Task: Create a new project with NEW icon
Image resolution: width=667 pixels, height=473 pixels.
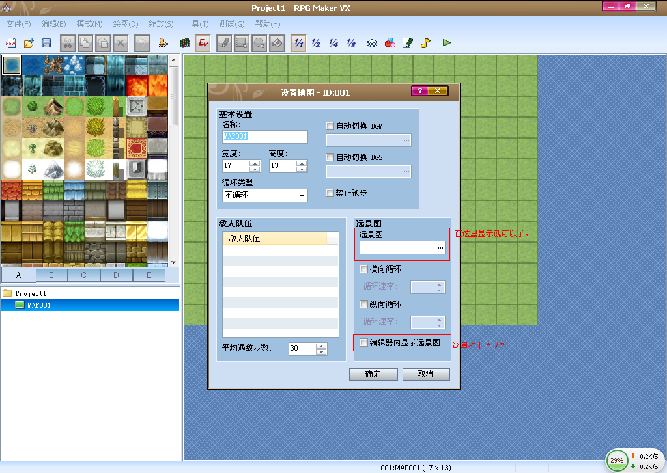Action: coord(10,43)
